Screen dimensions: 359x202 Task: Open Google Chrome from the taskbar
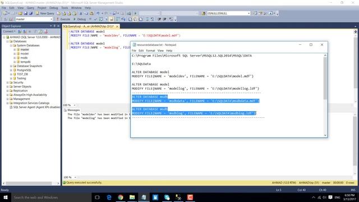[121, 197]
